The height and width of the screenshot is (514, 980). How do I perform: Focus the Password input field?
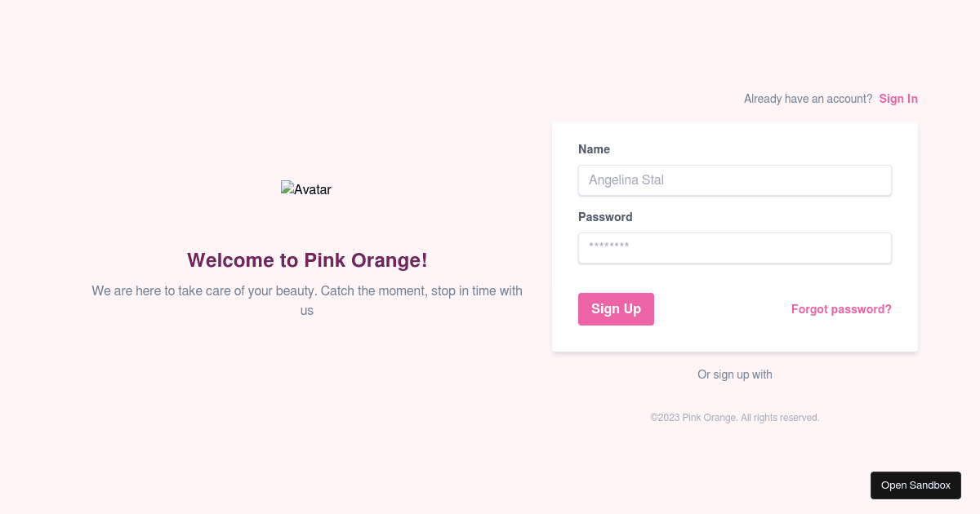(734, 247)
